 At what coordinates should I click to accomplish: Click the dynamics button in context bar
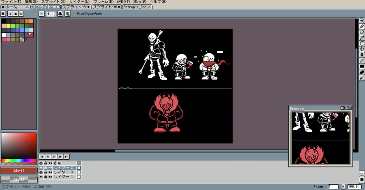coord(67,14)
